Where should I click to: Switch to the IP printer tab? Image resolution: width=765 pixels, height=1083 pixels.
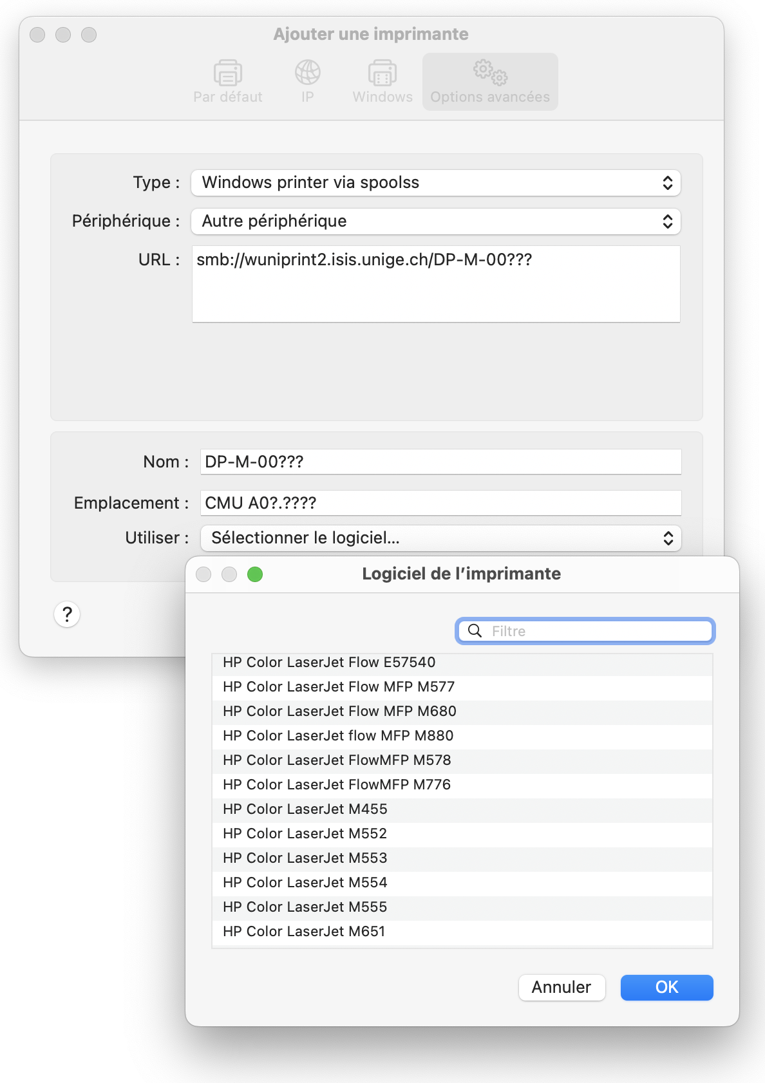coord(308,82)
